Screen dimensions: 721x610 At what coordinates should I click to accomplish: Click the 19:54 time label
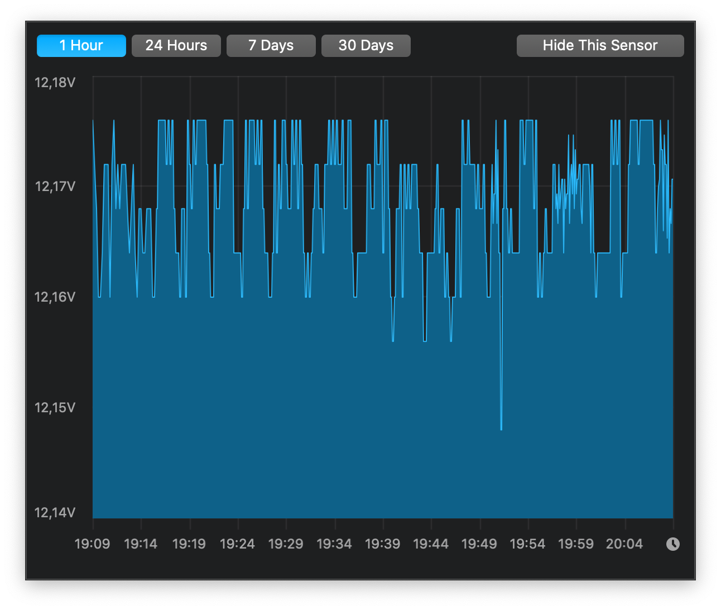[527, 544]
